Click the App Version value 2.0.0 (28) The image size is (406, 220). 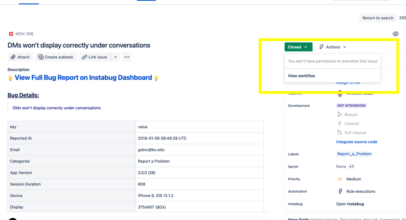[147, 173]
